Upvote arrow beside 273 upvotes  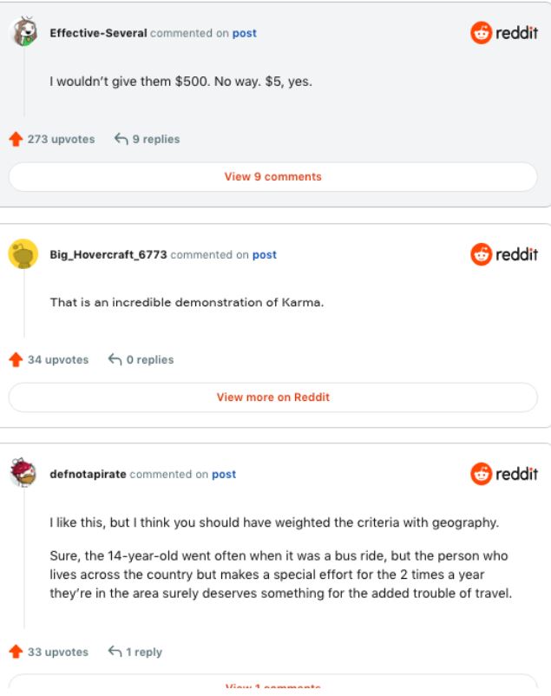[16, 139]
